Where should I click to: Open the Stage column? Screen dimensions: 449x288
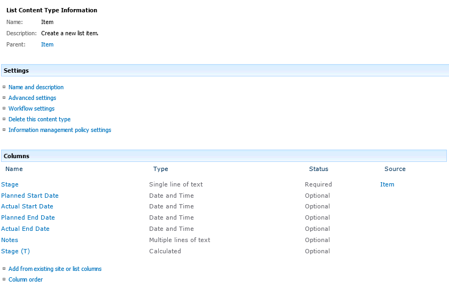coord(10,184)
